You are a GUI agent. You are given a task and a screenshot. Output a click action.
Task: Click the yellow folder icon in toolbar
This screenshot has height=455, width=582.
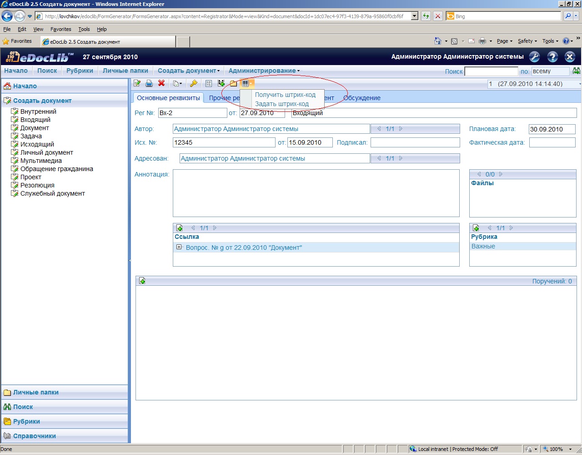tap(233, 83)
